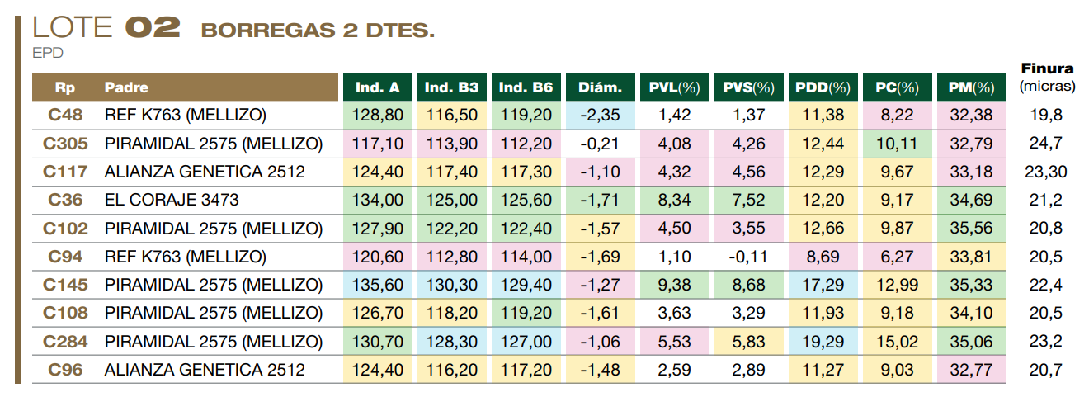Click the Ind. B3 column header
Viewport: 1089px width, 411px height.
point(451,87)
